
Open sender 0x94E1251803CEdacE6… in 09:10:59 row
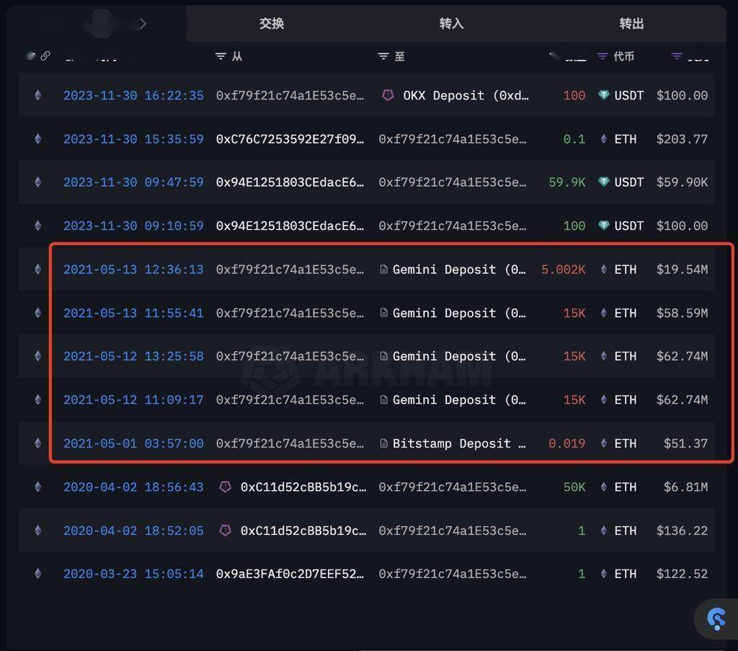coord(290,226)
